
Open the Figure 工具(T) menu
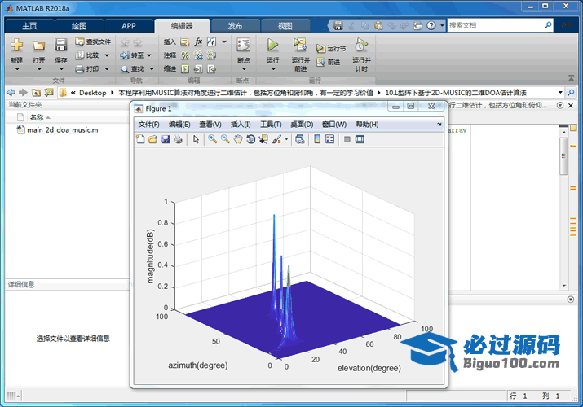click(271, 125)
